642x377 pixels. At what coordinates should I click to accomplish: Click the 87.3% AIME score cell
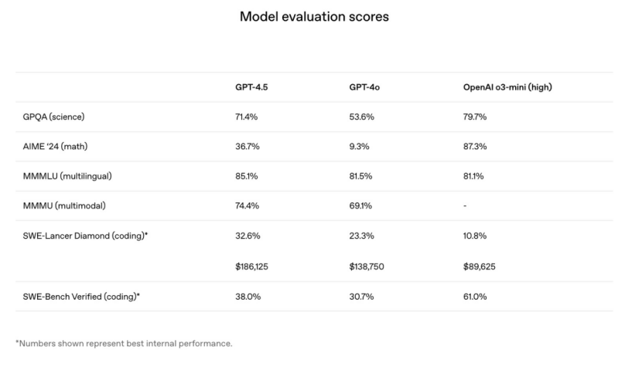click(x=475, y=147)
